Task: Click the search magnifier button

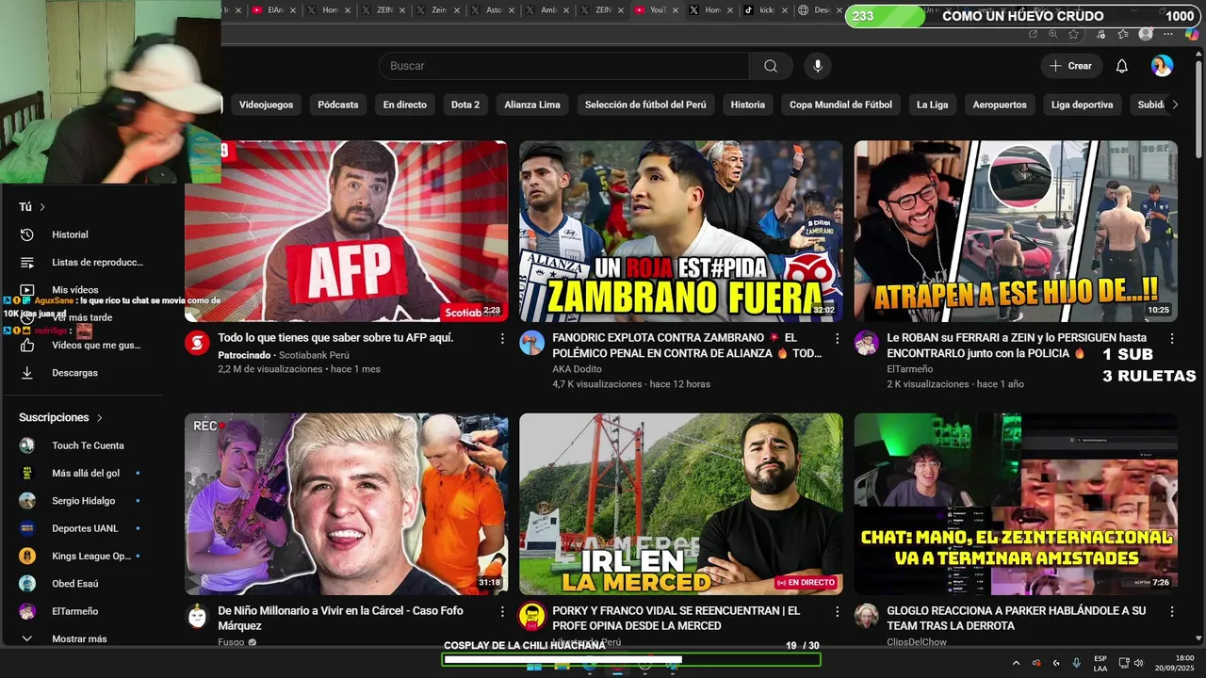Action: [x=771, y=66]
